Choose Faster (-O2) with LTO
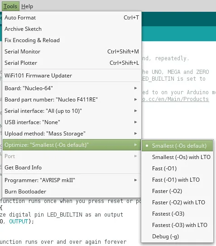The image size is (216, 246). (177, 203)
